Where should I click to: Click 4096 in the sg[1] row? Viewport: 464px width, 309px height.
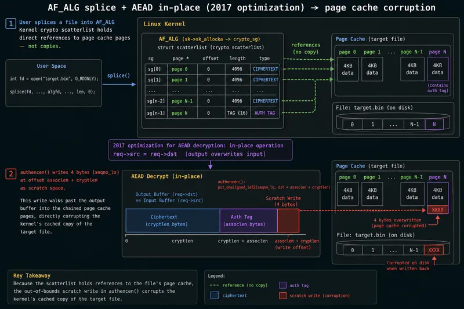[x=237, y=80]
